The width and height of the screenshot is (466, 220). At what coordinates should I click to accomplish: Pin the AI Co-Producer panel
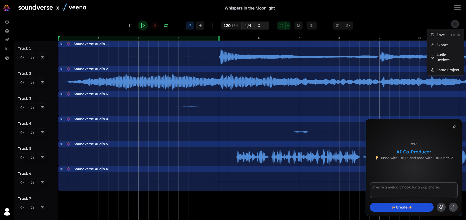click(454, 127)
